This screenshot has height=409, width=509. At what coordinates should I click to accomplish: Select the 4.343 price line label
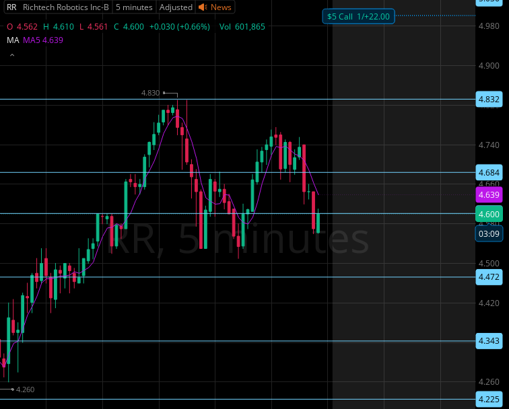click(489, 341)
